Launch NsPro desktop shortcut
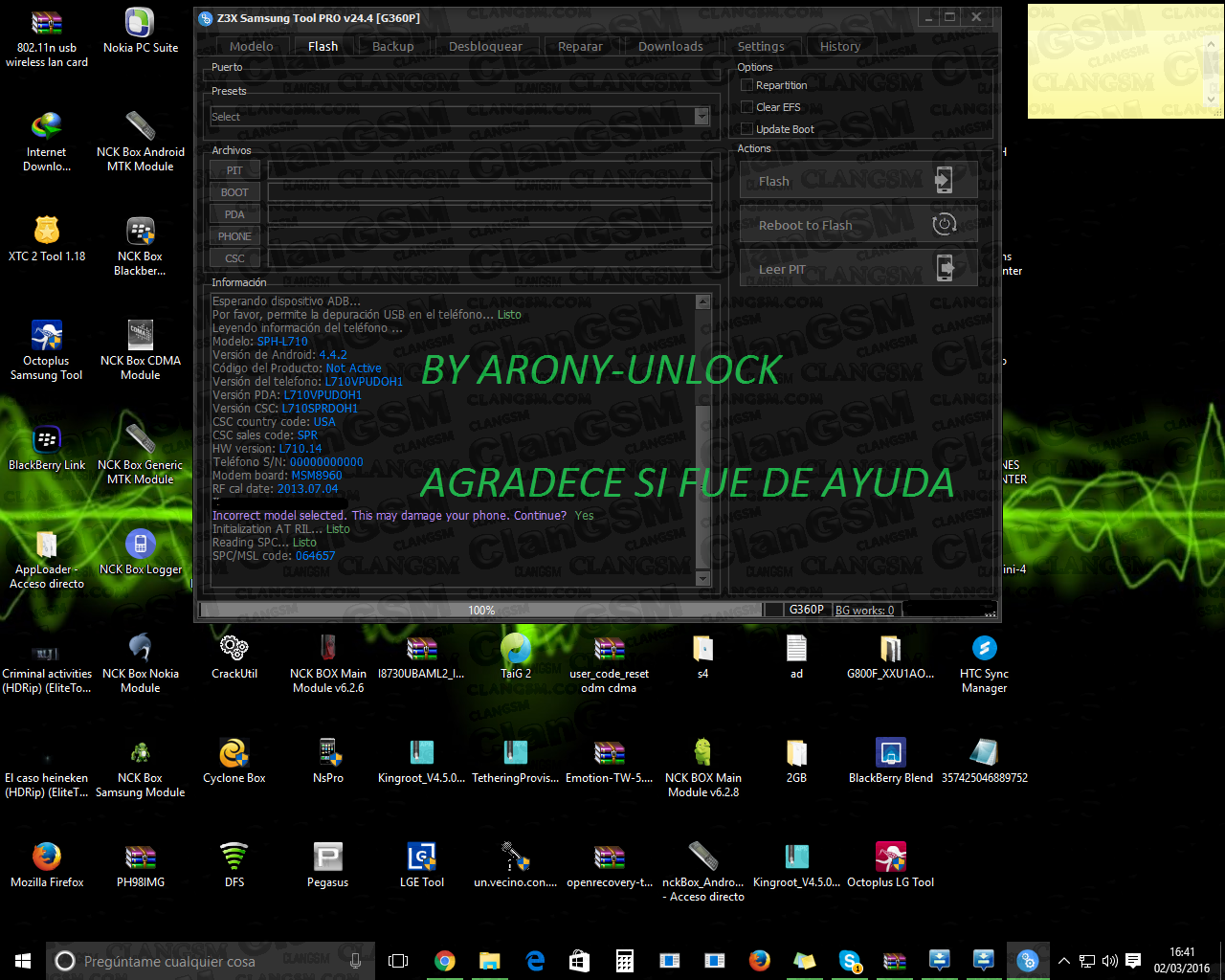 (328, 761)
